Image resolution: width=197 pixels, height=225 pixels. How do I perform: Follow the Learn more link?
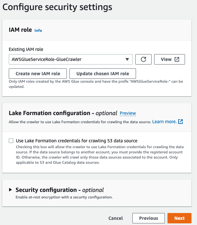(x=164, y=122)
